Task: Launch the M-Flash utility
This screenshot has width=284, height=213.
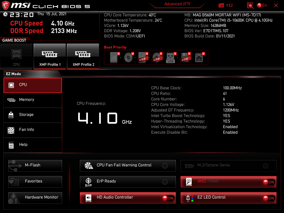Action: pyautogui.click(x=35, y=165)
